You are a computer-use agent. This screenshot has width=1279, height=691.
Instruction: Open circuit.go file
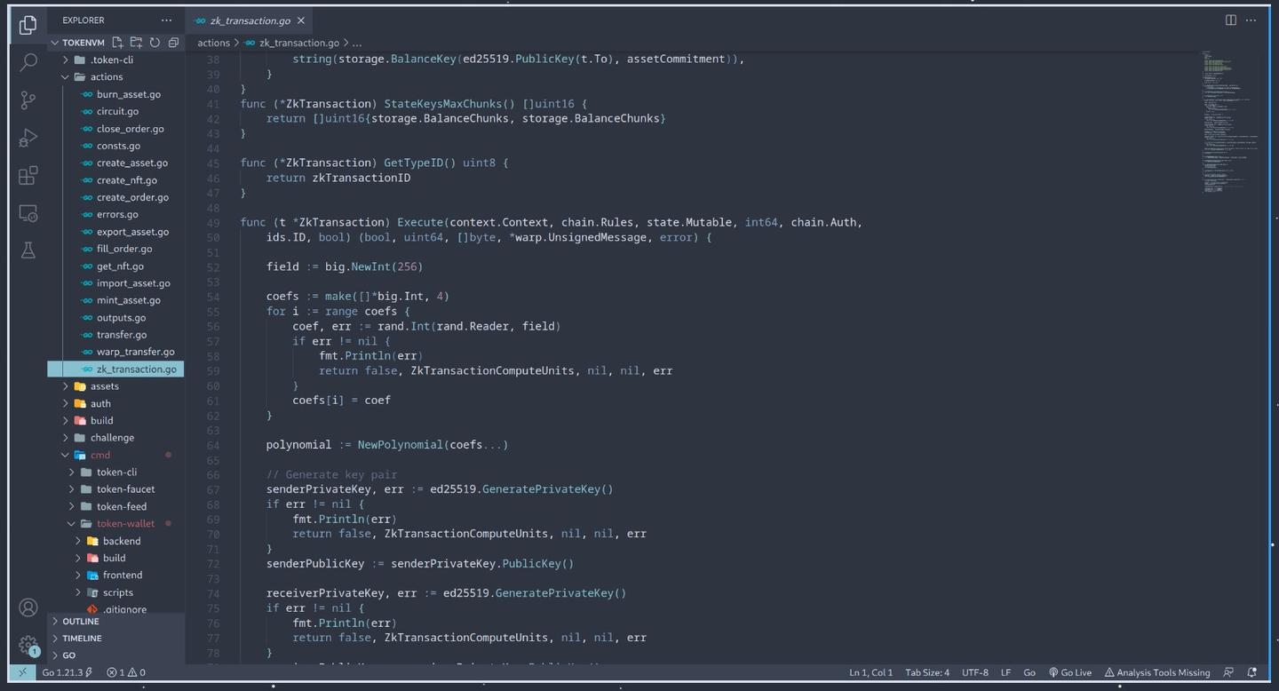point(115,111)
